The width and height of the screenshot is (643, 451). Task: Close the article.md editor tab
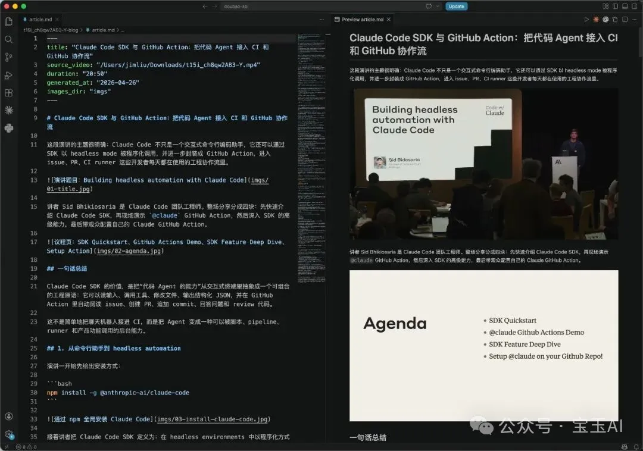pos(57,19)
